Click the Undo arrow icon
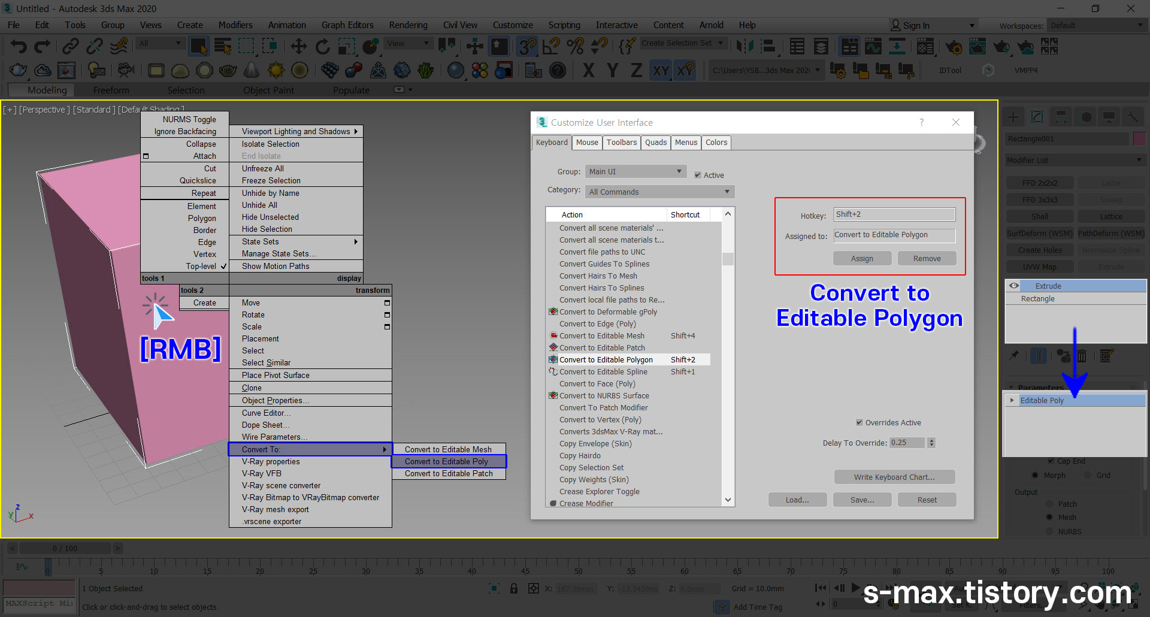Screen dimensions: 1150x617 (19, 46)
